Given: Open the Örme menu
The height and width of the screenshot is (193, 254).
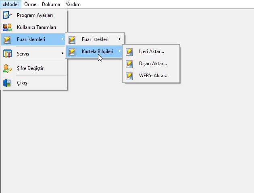Looking at the screenshot, I should [x=30, y=4].
